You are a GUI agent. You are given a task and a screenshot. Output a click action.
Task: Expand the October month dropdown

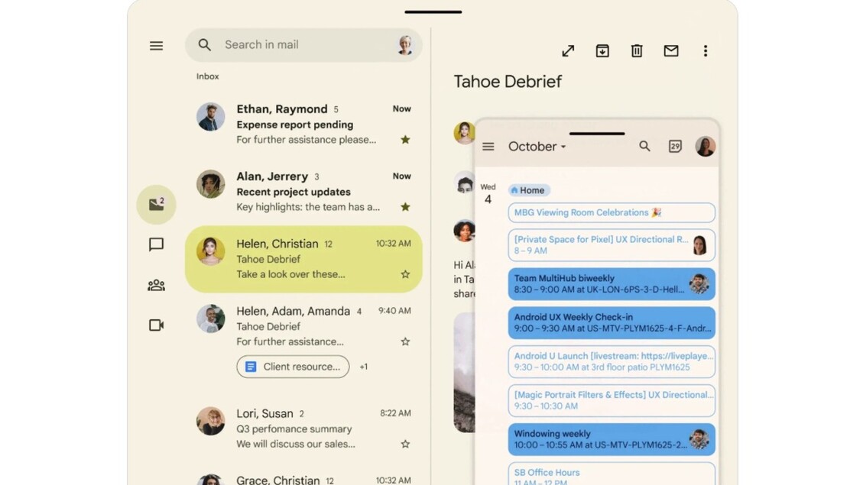(x=537, y=147)
